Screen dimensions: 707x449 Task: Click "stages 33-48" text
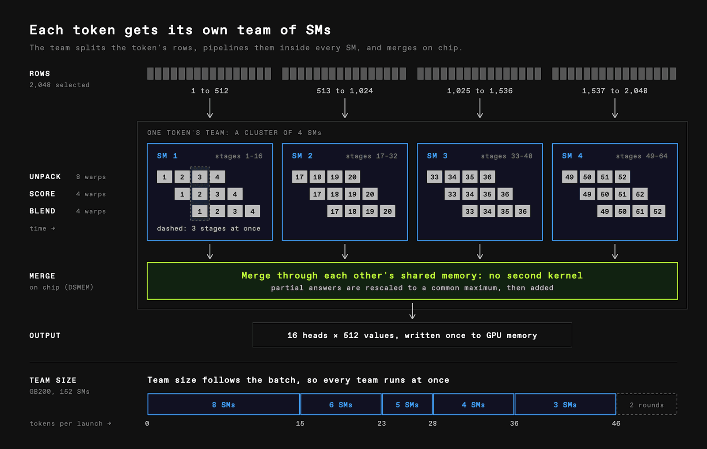click(x=506, y=156)
